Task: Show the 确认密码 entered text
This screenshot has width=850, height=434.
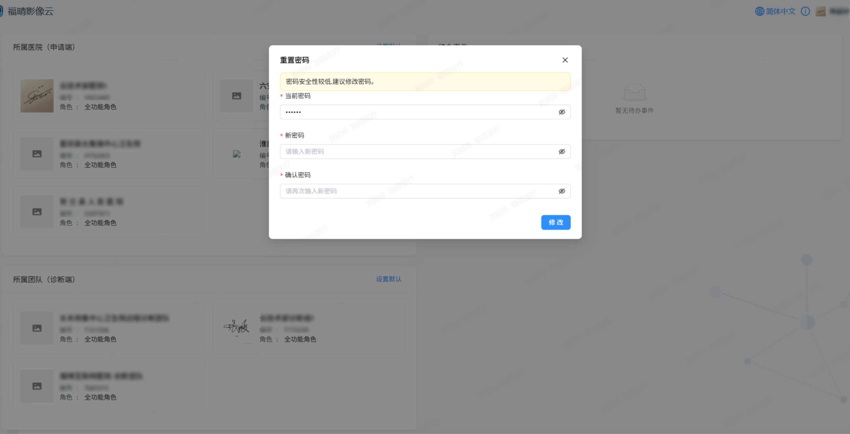Action: tap(561, 191)
